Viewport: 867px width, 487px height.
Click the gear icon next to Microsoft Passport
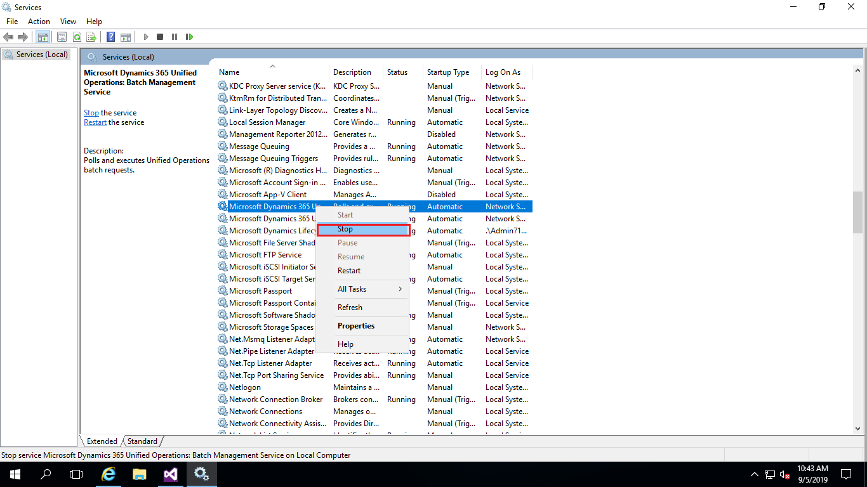click(222, 291)
